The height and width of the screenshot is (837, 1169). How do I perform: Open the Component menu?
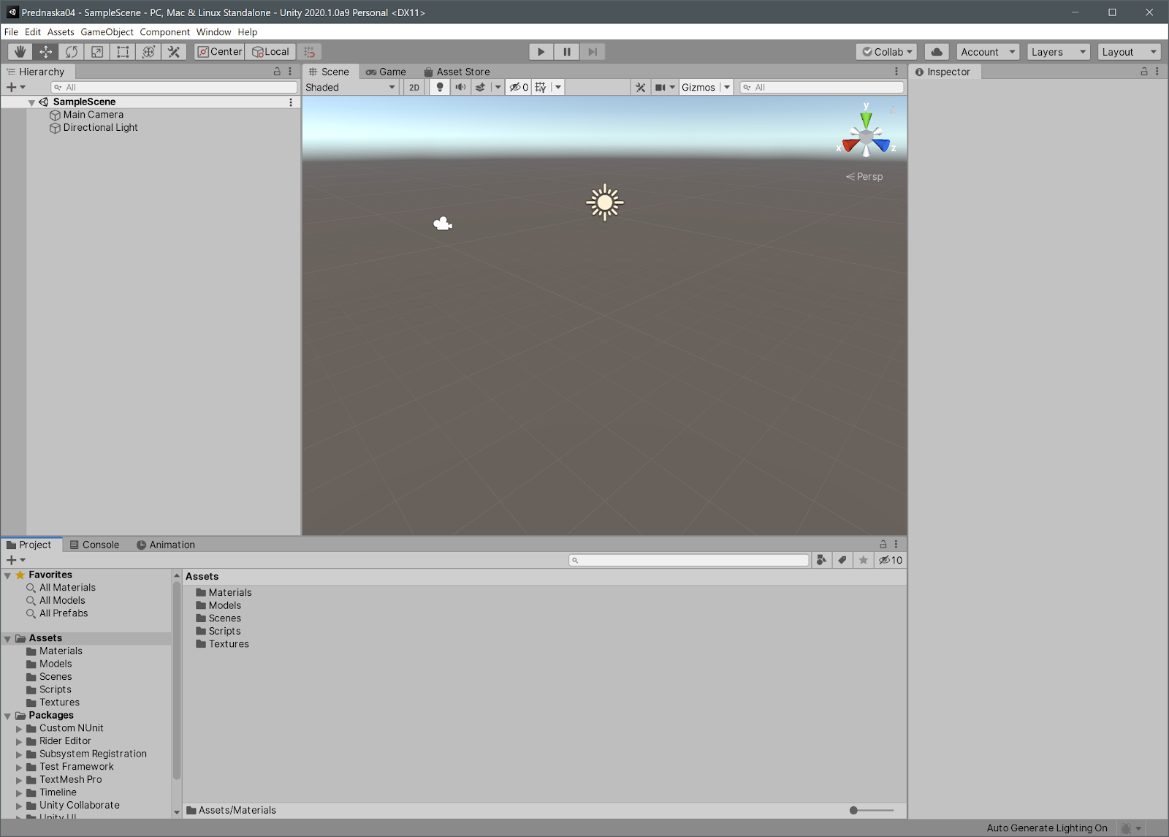pos(164,32)
